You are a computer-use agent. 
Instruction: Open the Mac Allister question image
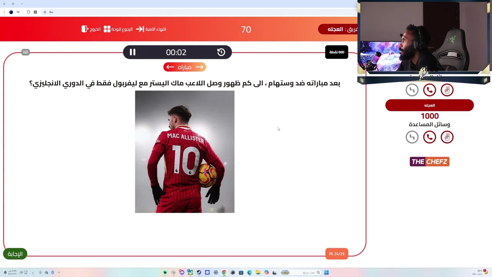point(184,152)
